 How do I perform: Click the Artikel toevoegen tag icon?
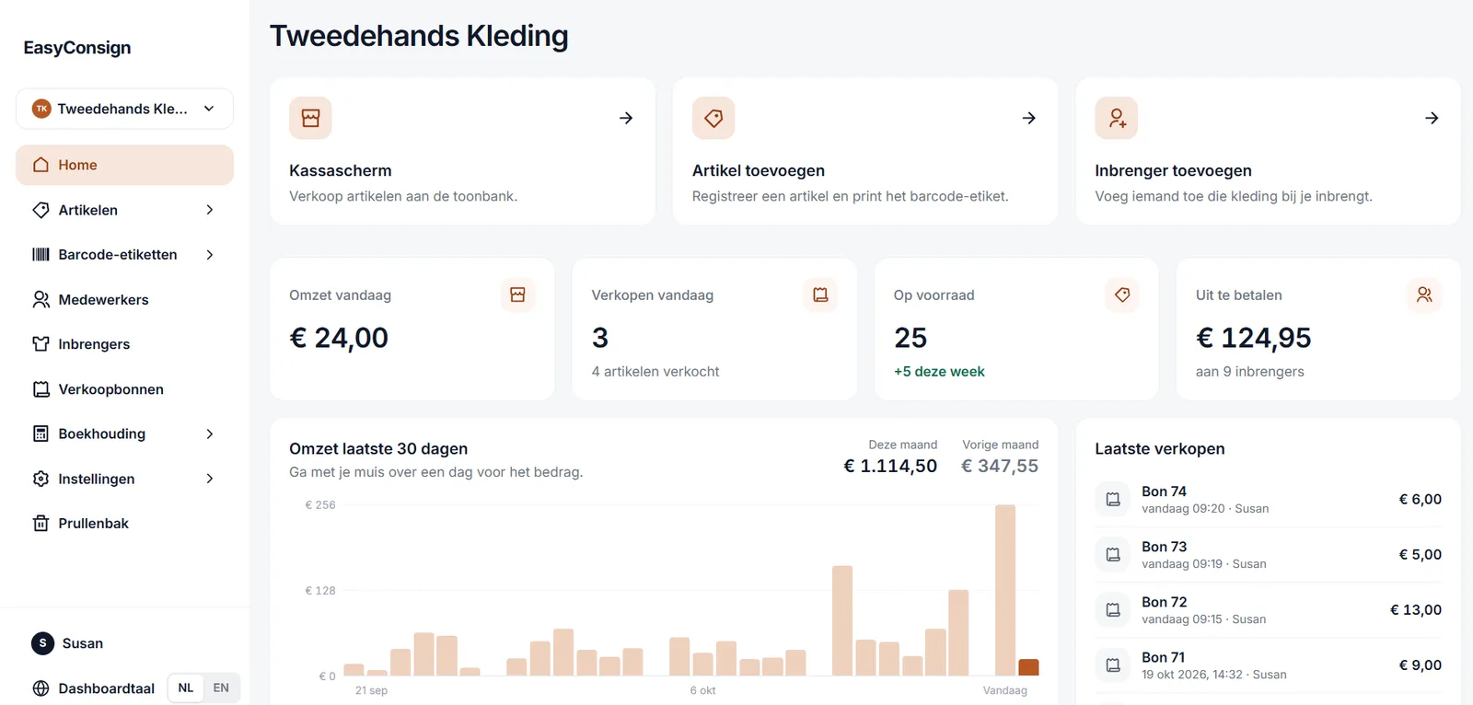tap(713, 118)
